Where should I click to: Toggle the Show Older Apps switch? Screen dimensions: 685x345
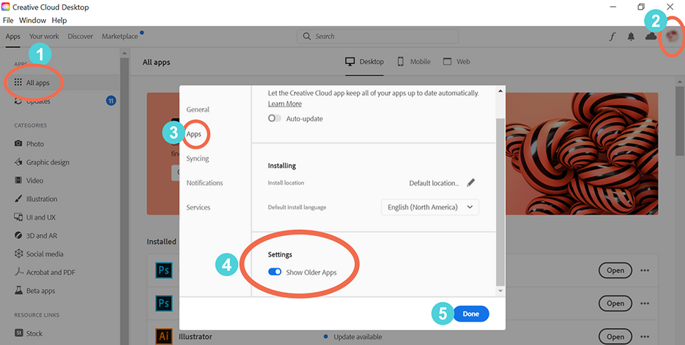(275, 272)
